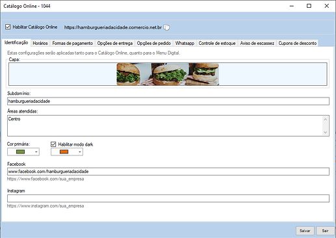Open the dark mode color dropdown arrow
Image resolution: width=336 pixels, height=238 pixels.
[80, 152]
